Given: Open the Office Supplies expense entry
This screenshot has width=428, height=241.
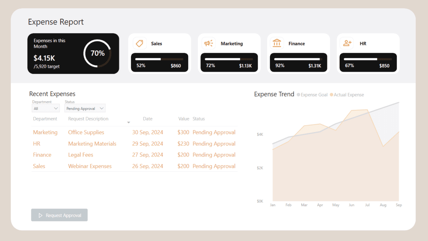Looking at the screenshot, I should point(86,132).
